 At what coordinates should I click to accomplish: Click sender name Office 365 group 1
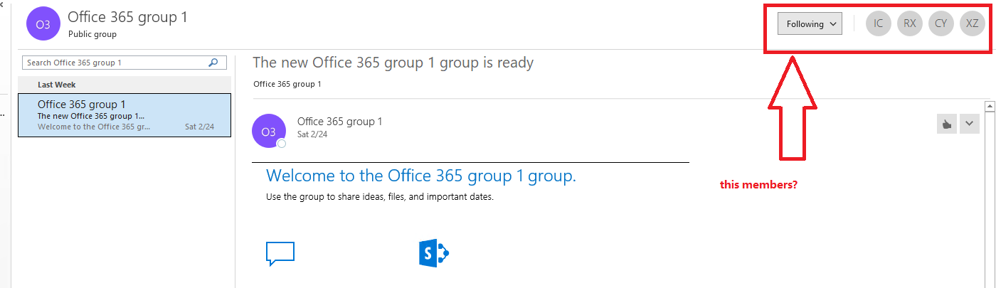pos(339,122)
